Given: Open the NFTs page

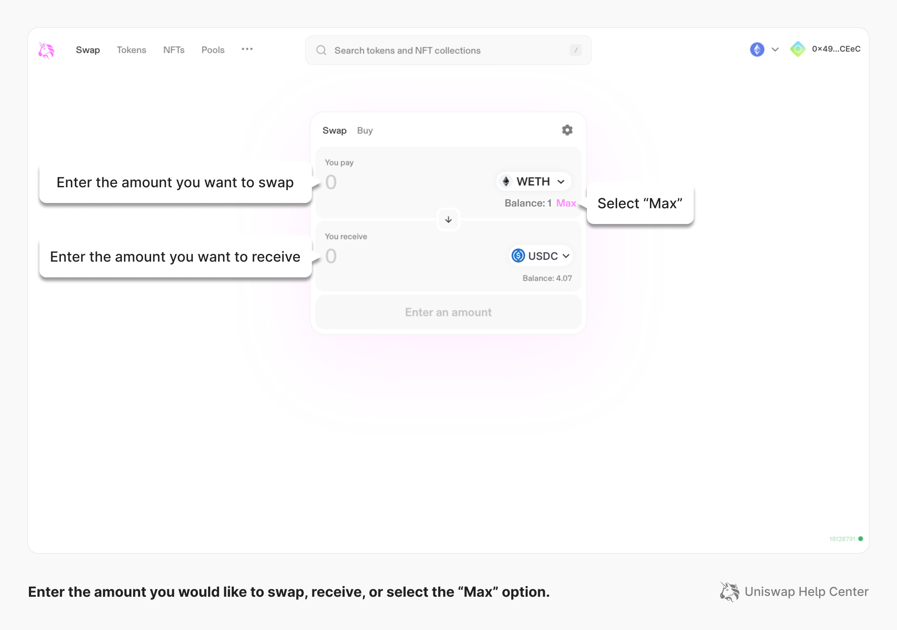Looking at the screenshot, I should coord(174,50).
